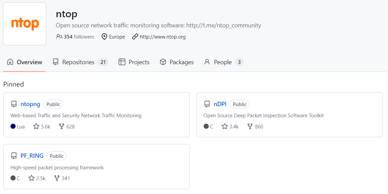Click the Overview home icon
The image size is (388, 194).
10,62
